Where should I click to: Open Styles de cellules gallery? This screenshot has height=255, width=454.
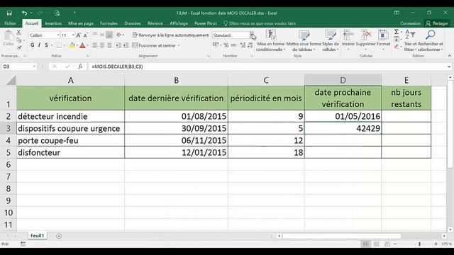(x=331, y=40)
